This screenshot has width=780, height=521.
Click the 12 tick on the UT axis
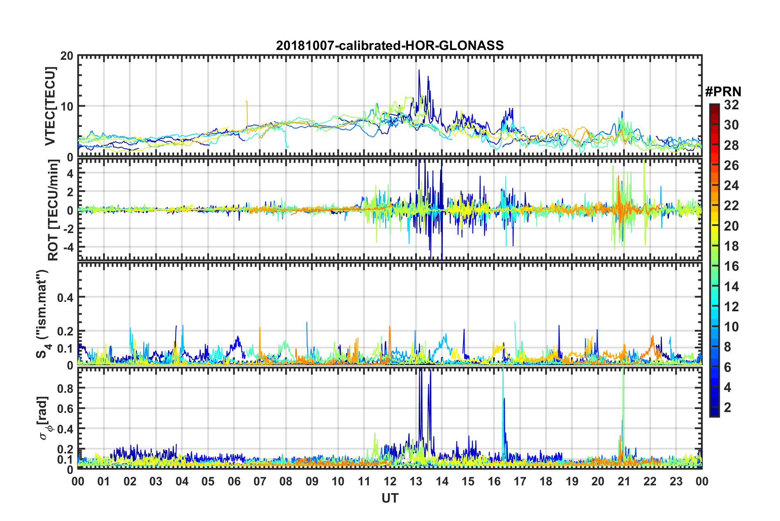[390, 481]
